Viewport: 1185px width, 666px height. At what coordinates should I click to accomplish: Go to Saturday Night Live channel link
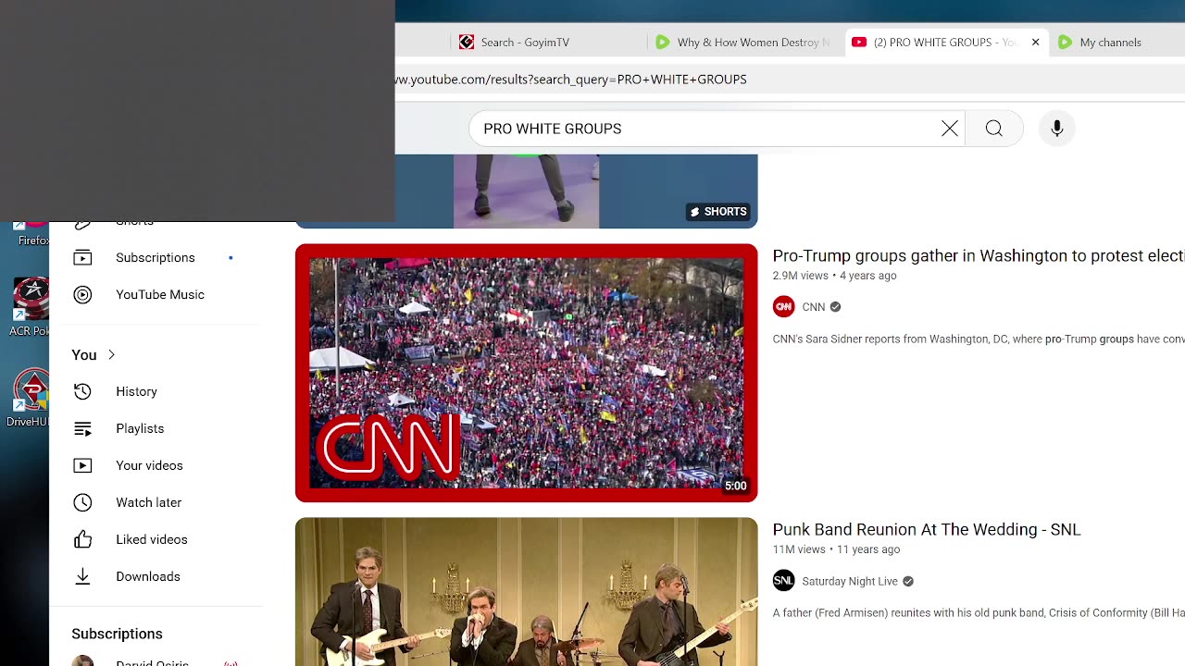[850, 581]
